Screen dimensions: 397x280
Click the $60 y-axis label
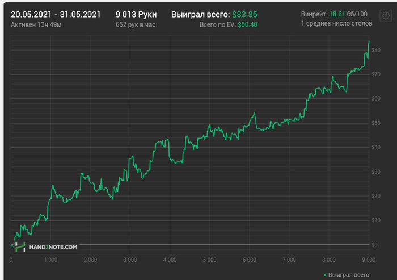coord(376,98)
